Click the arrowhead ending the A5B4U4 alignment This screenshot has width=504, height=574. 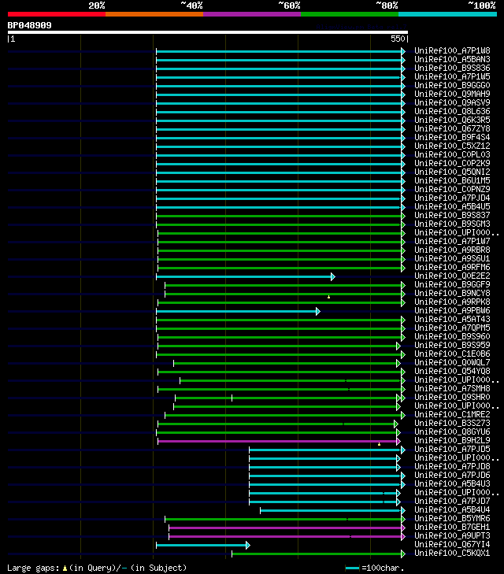point(403,511)
